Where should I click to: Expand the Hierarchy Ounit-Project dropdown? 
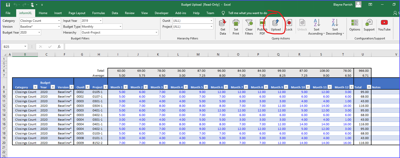156,33
